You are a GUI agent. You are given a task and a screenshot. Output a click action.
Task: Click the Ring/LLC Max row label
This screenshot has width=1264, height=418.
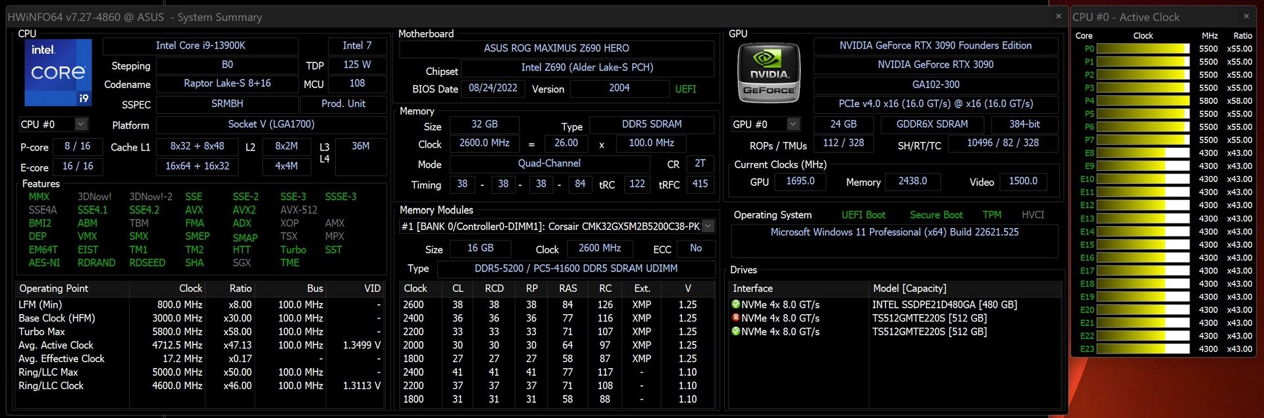pos(48,373)
